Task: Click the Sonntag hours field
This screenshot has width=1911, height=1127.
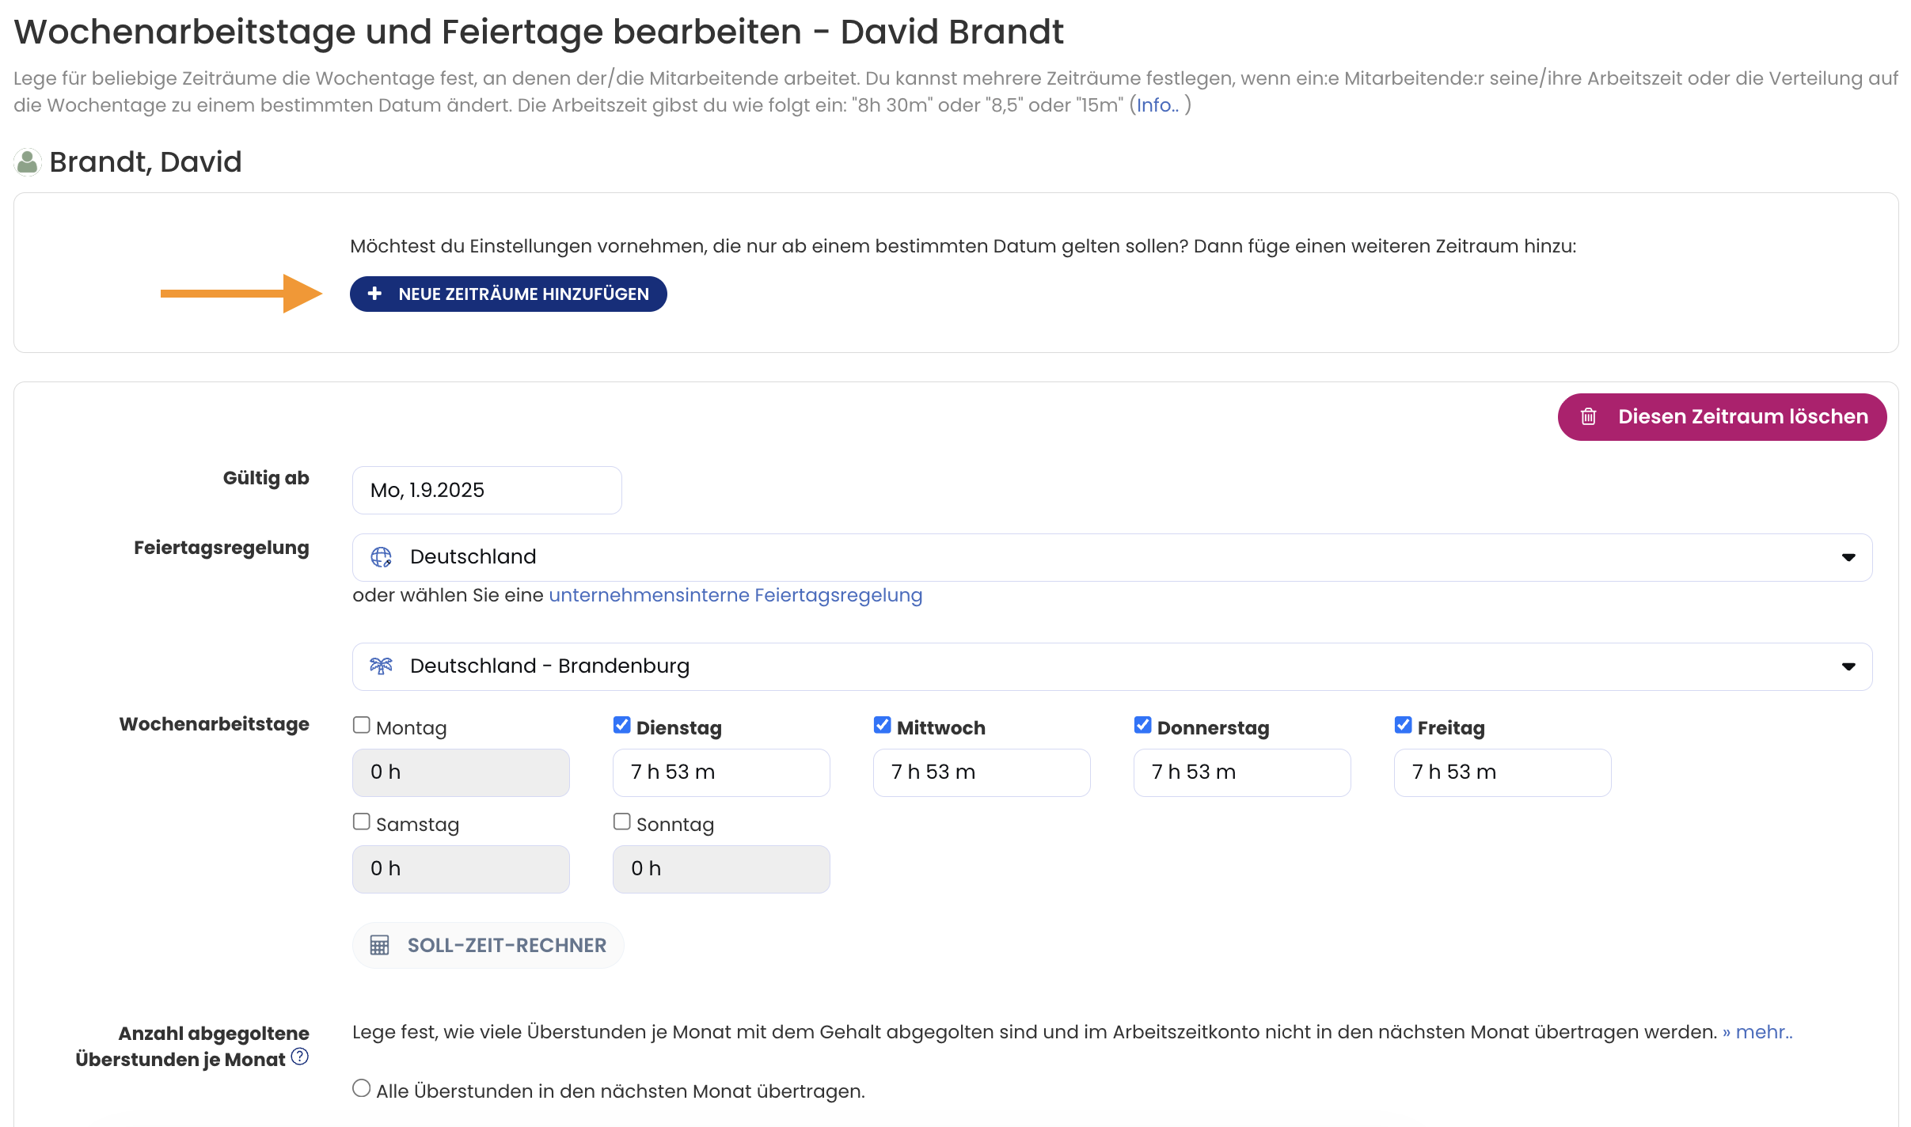Action: 721,869
